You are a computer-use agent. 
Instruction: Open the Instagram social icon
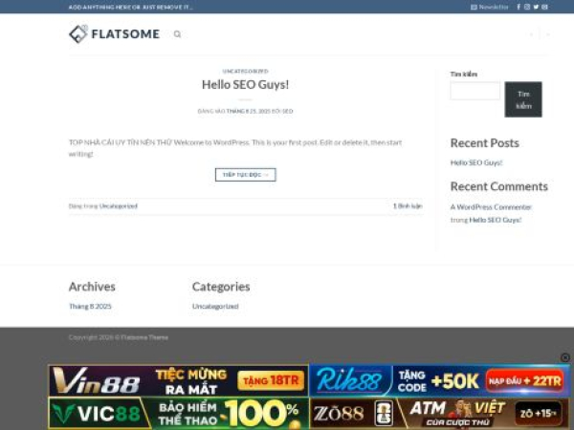pyautogui.click(x=527, y=7)
